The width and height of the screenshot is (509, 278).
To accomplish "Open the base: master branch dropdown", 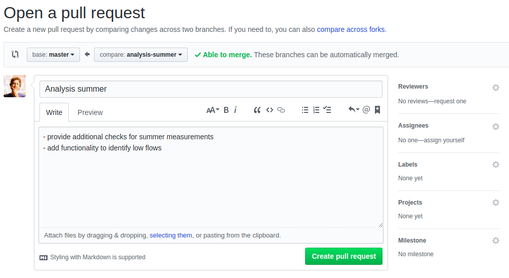I will [x=53, y=55].
